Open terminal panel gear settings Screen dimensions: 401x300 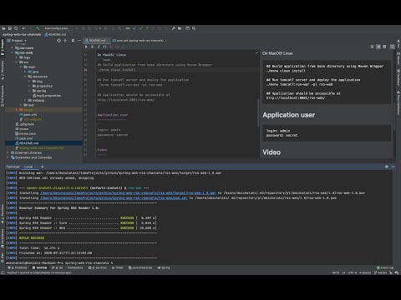(387, 167)
